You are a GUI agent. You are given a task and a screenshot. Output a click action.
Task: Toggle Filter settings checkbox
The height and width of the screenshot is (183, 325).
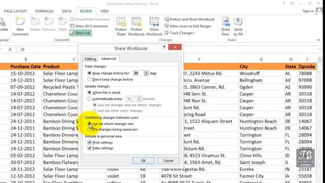coord(101,148)
